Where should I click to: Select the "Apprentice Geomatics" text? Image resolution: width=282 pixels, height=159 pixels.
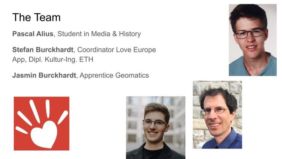(x=114, y=75)
